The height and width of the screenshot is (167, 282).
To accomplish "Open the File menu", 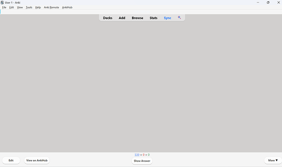I will 4,7.
